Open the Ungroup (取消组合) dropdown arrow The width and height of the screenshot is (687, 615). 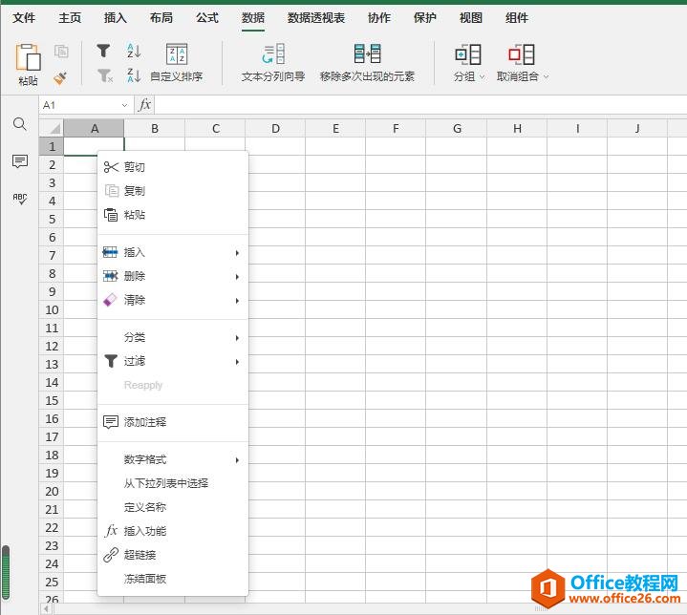click(546, 76)
